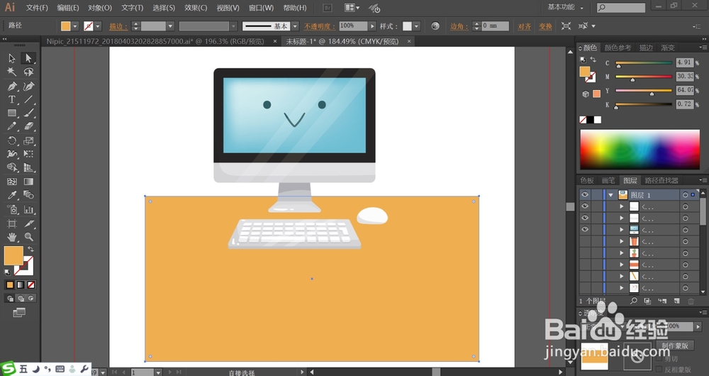Image resolution: width=709 pixels, height=376 pixels.
Task: Set fill to None in toolbox
Action: point(31,285)
